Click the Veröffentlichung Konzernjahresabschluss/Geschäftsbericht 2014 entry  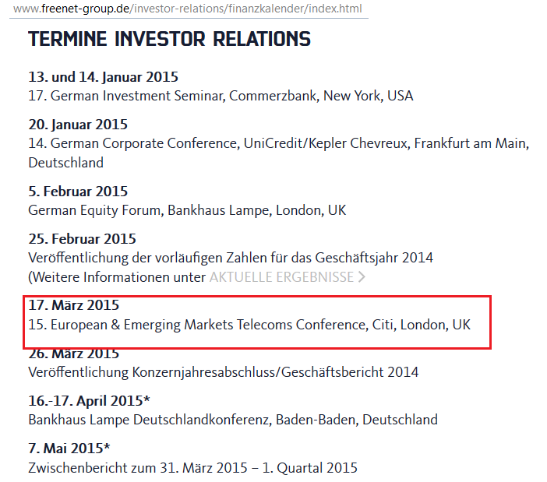coord(224,372)
